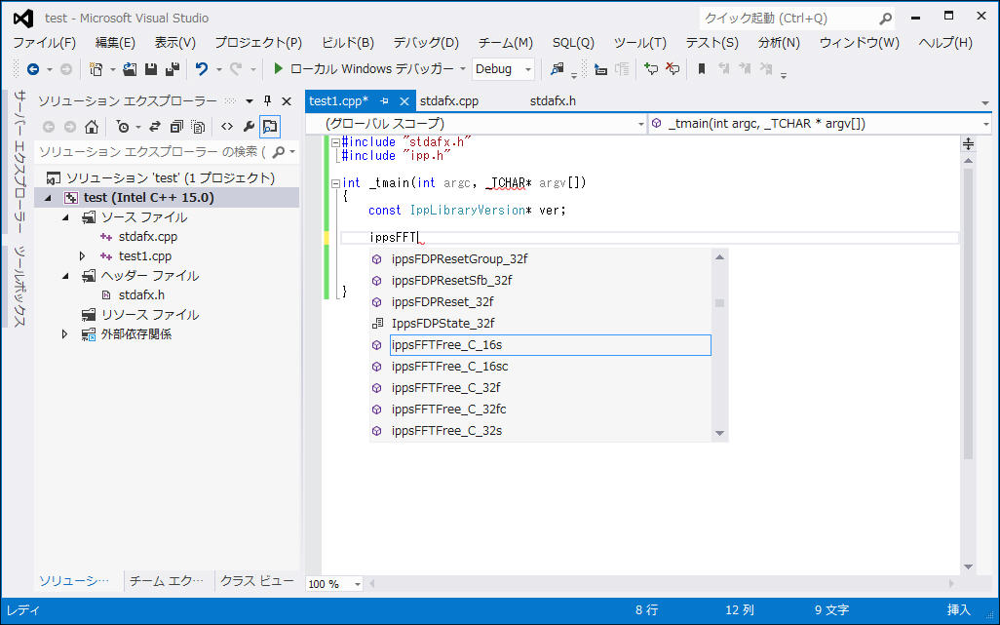The image size is (1000, 625).
Task: Open the Debug configuration dropdown
Action: 503,69
